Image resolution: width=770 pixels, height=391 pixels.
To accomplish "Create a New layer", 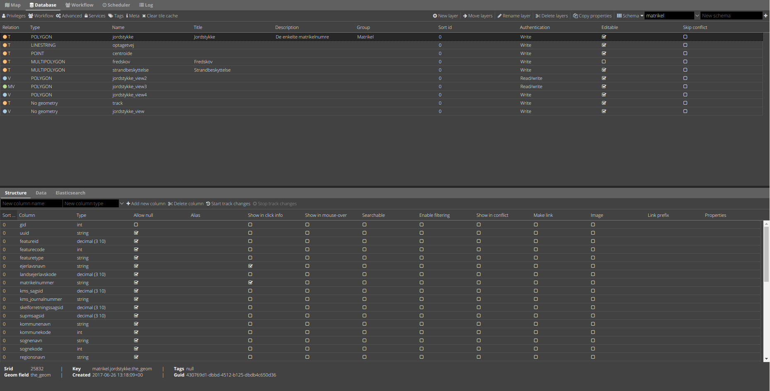I will coord(445,16).
